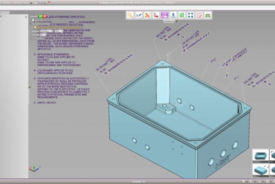Click the XYZ axis triad
The image size is (275, 184).
(x=35, y=169)
